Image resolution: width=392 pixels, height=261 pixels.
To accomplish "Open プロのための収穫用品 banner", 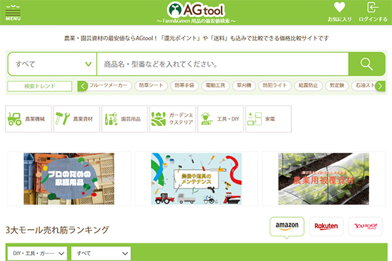I will [69, 179].
